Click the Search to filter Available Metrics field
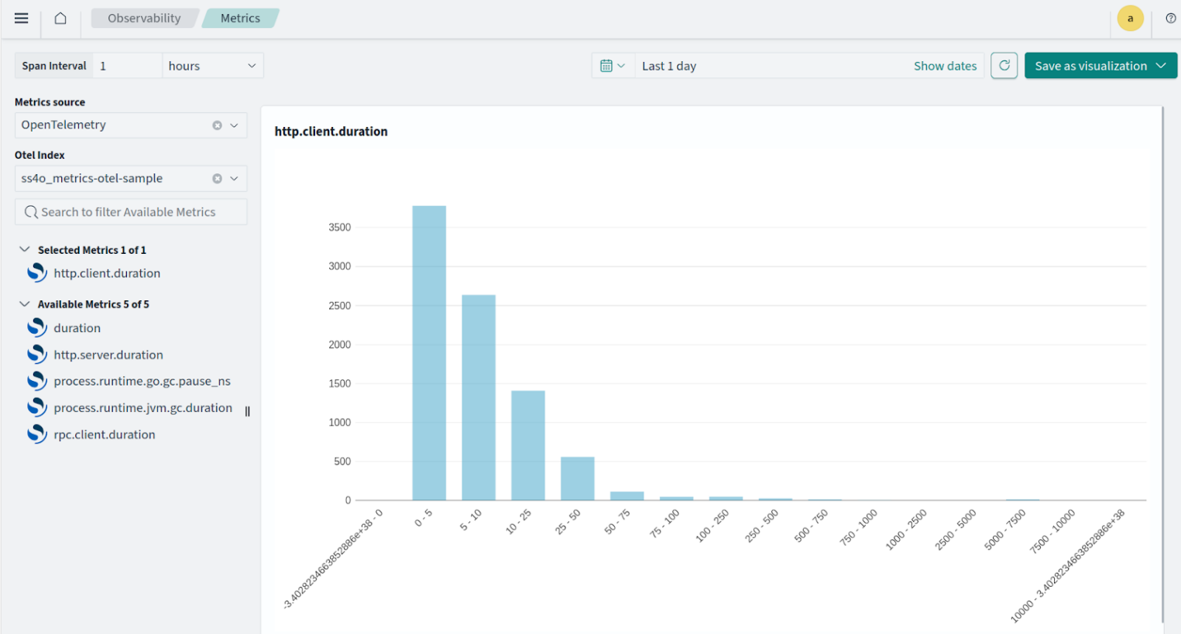 click(132, 212)
